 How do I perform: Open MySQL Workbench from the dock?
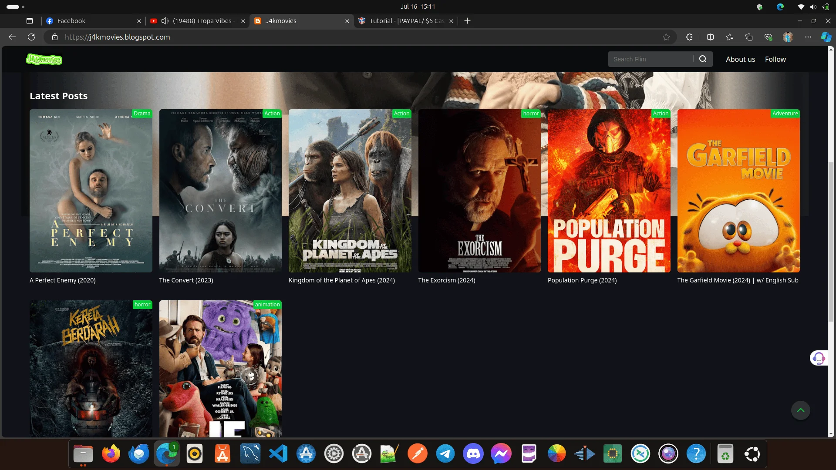coord(250,454)
